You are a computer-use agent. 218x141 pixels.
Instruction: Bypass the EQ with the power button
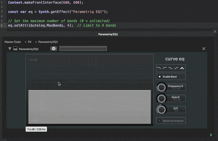click(x=54, y=49)
